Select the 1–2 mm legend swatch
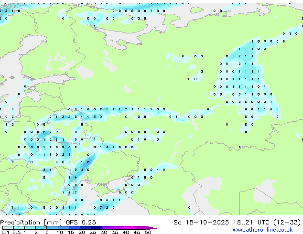Viewport: 303px width, 234px height. [30, 228]
